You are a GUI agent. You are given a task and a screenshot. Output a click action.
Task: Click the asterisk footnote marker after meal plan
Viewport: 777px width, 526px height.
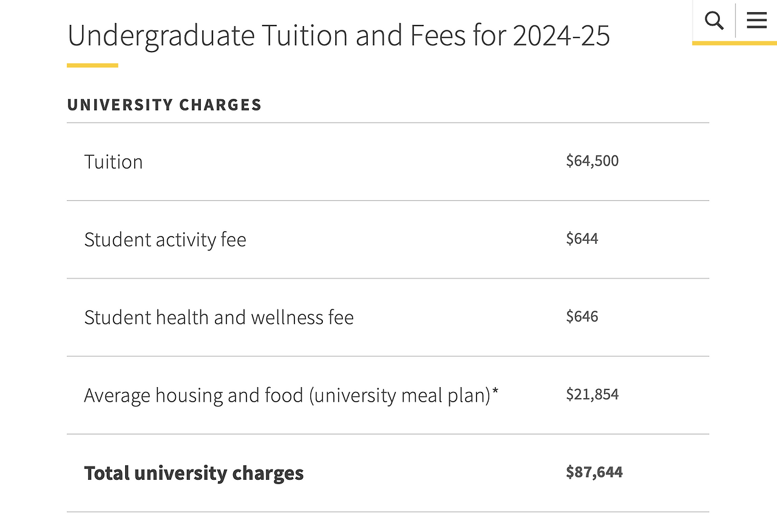coord(495,392)
